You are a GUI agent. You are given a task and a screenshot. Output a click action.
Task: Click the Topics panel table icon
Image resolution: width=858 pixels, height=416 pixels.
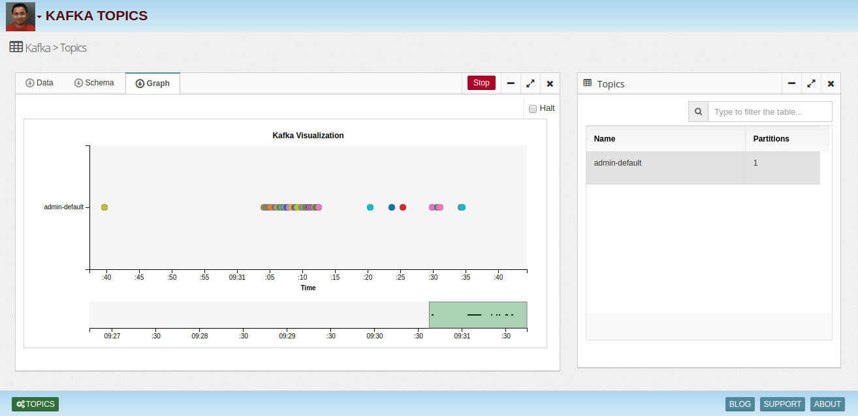(x=588, y=83)
